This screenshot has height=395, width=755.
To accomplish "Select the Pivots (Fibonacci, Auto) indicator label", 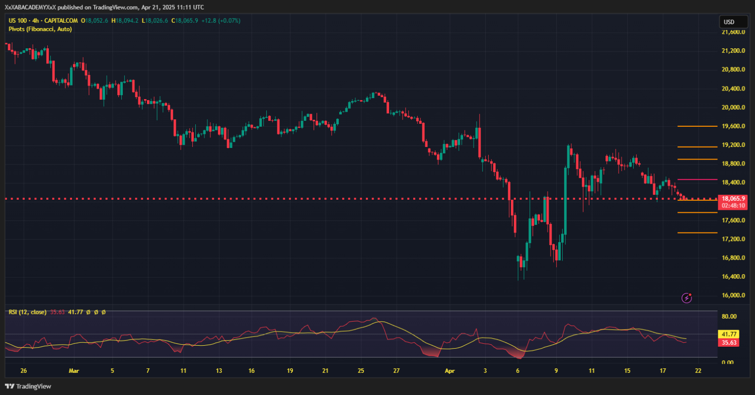I will click(40, 29).
